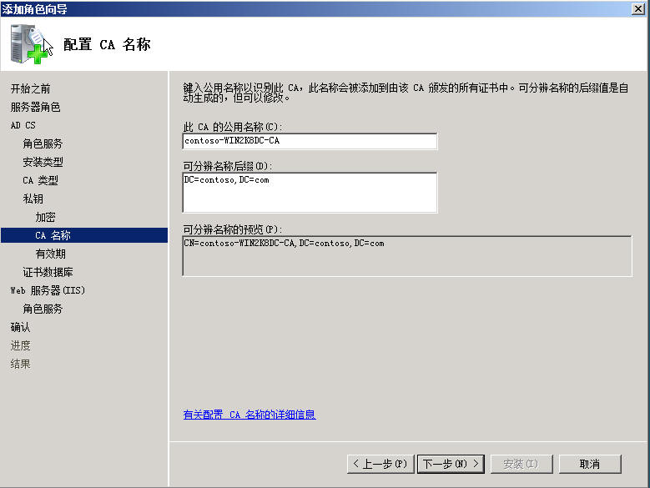Go to 服务器角色 step in sidebar
Image resolution: width=650 pixels, height=488 pixels.
click(x=35, y=107)
